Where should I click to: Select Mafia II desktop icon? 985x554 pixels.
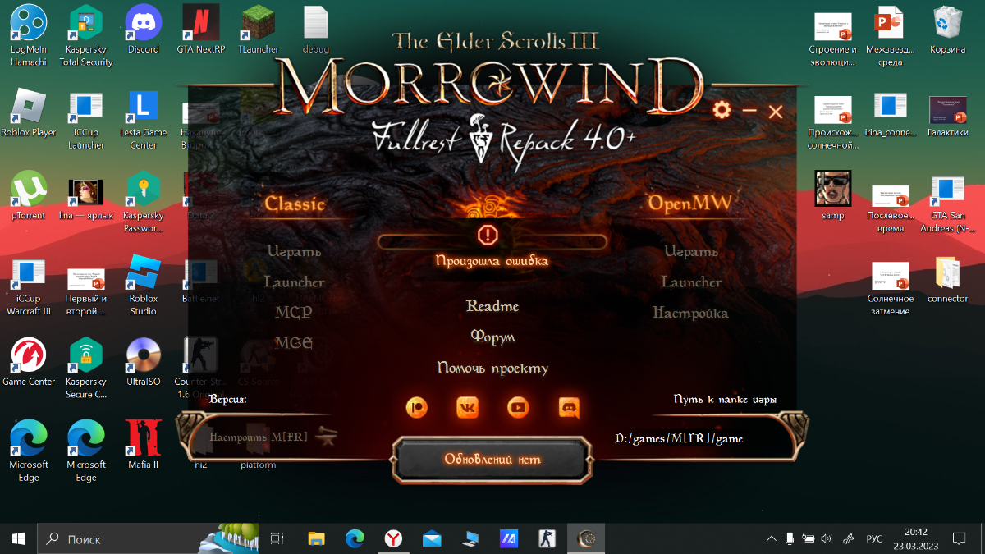pos(144,444)
